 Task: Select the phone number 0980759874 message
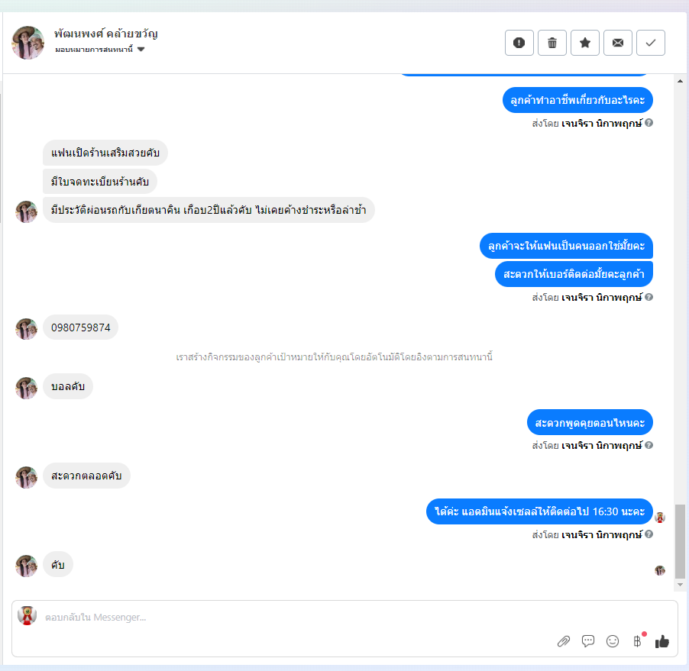coord(80,327)
